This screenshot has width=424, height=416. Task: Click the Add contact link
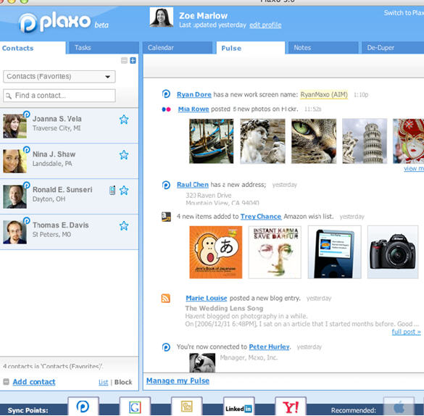(34, 382)
